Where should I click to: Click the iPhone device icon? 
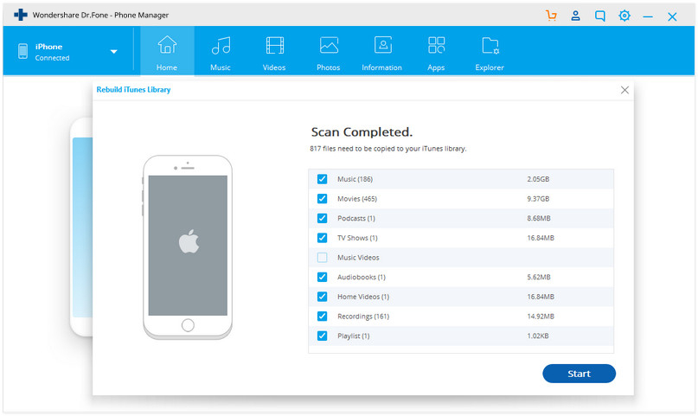pyautogui.click(x=22, y=51)
